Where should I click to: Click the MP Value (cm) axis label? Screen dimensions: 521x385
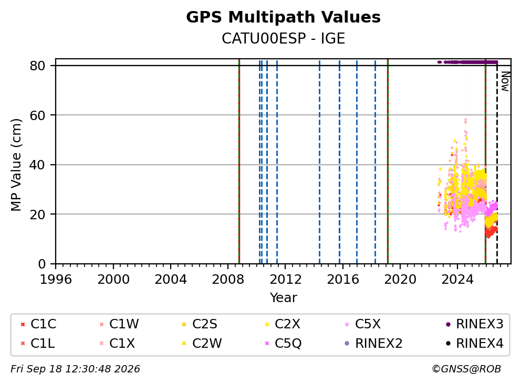(16, 165)
